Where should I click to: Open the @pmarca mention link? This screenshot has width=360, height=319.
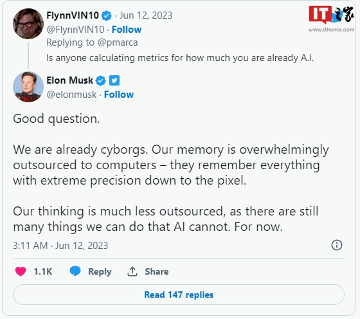pos(118,42)
